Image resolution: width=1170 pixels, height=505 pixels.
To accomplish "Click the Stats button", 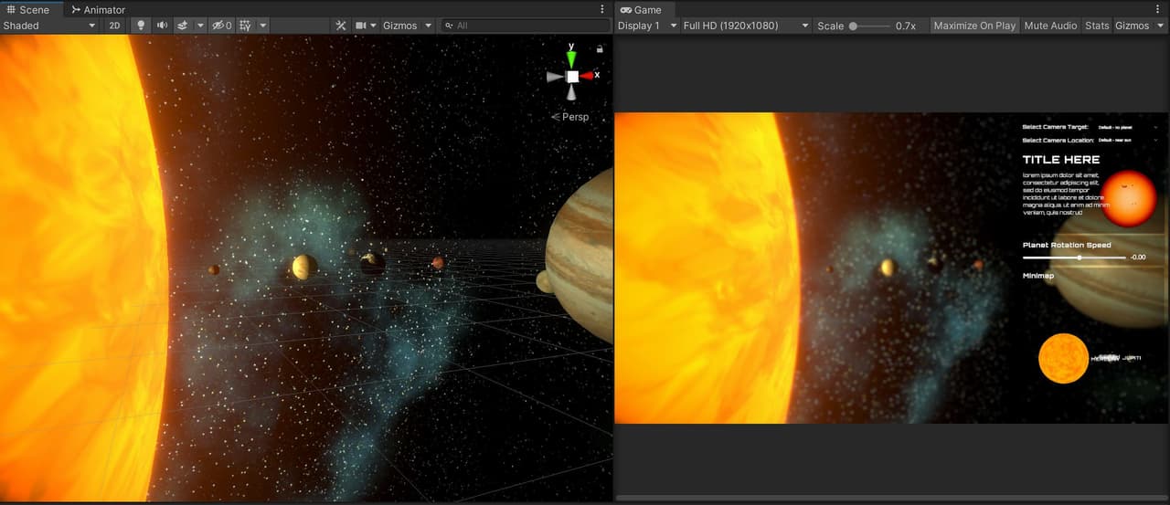I will (x=1097, y=26).
